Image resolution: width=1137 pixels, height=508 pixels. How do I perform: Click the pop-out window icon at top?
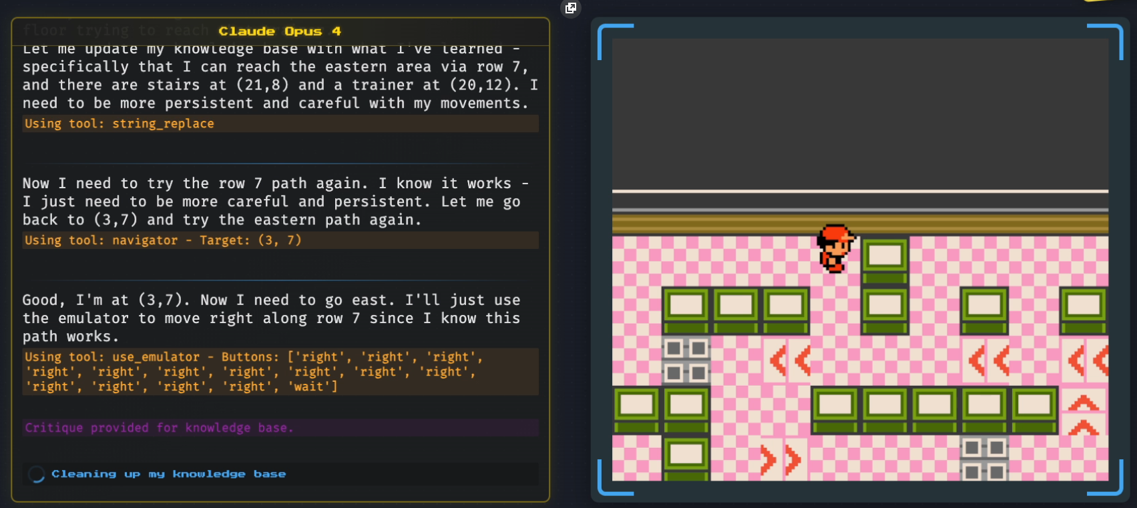pos(571,8)
